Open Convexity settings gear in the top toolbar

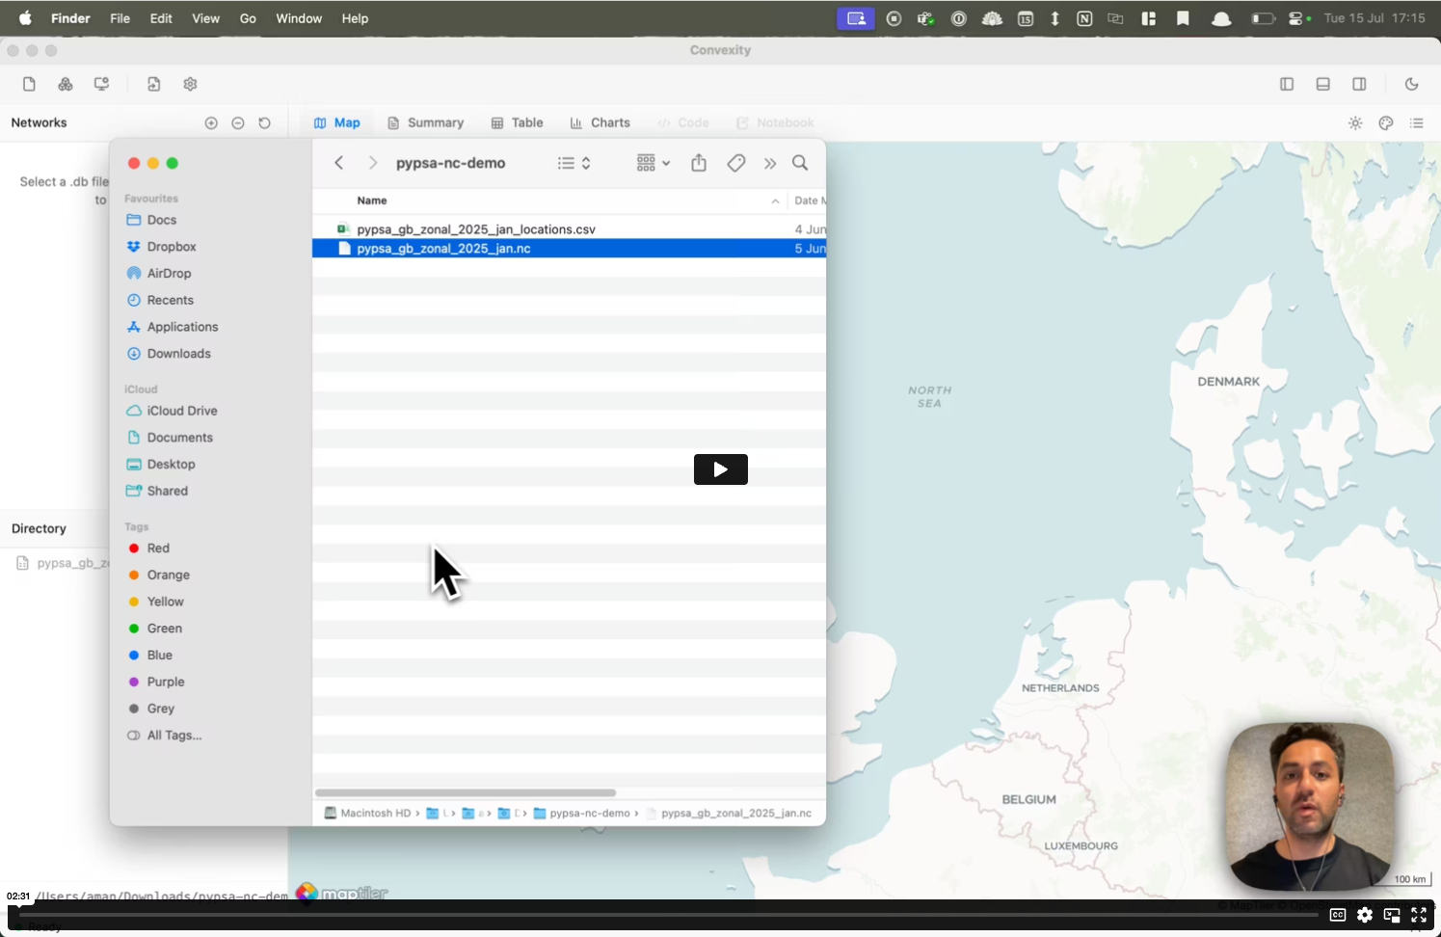[x=190, y=84]
